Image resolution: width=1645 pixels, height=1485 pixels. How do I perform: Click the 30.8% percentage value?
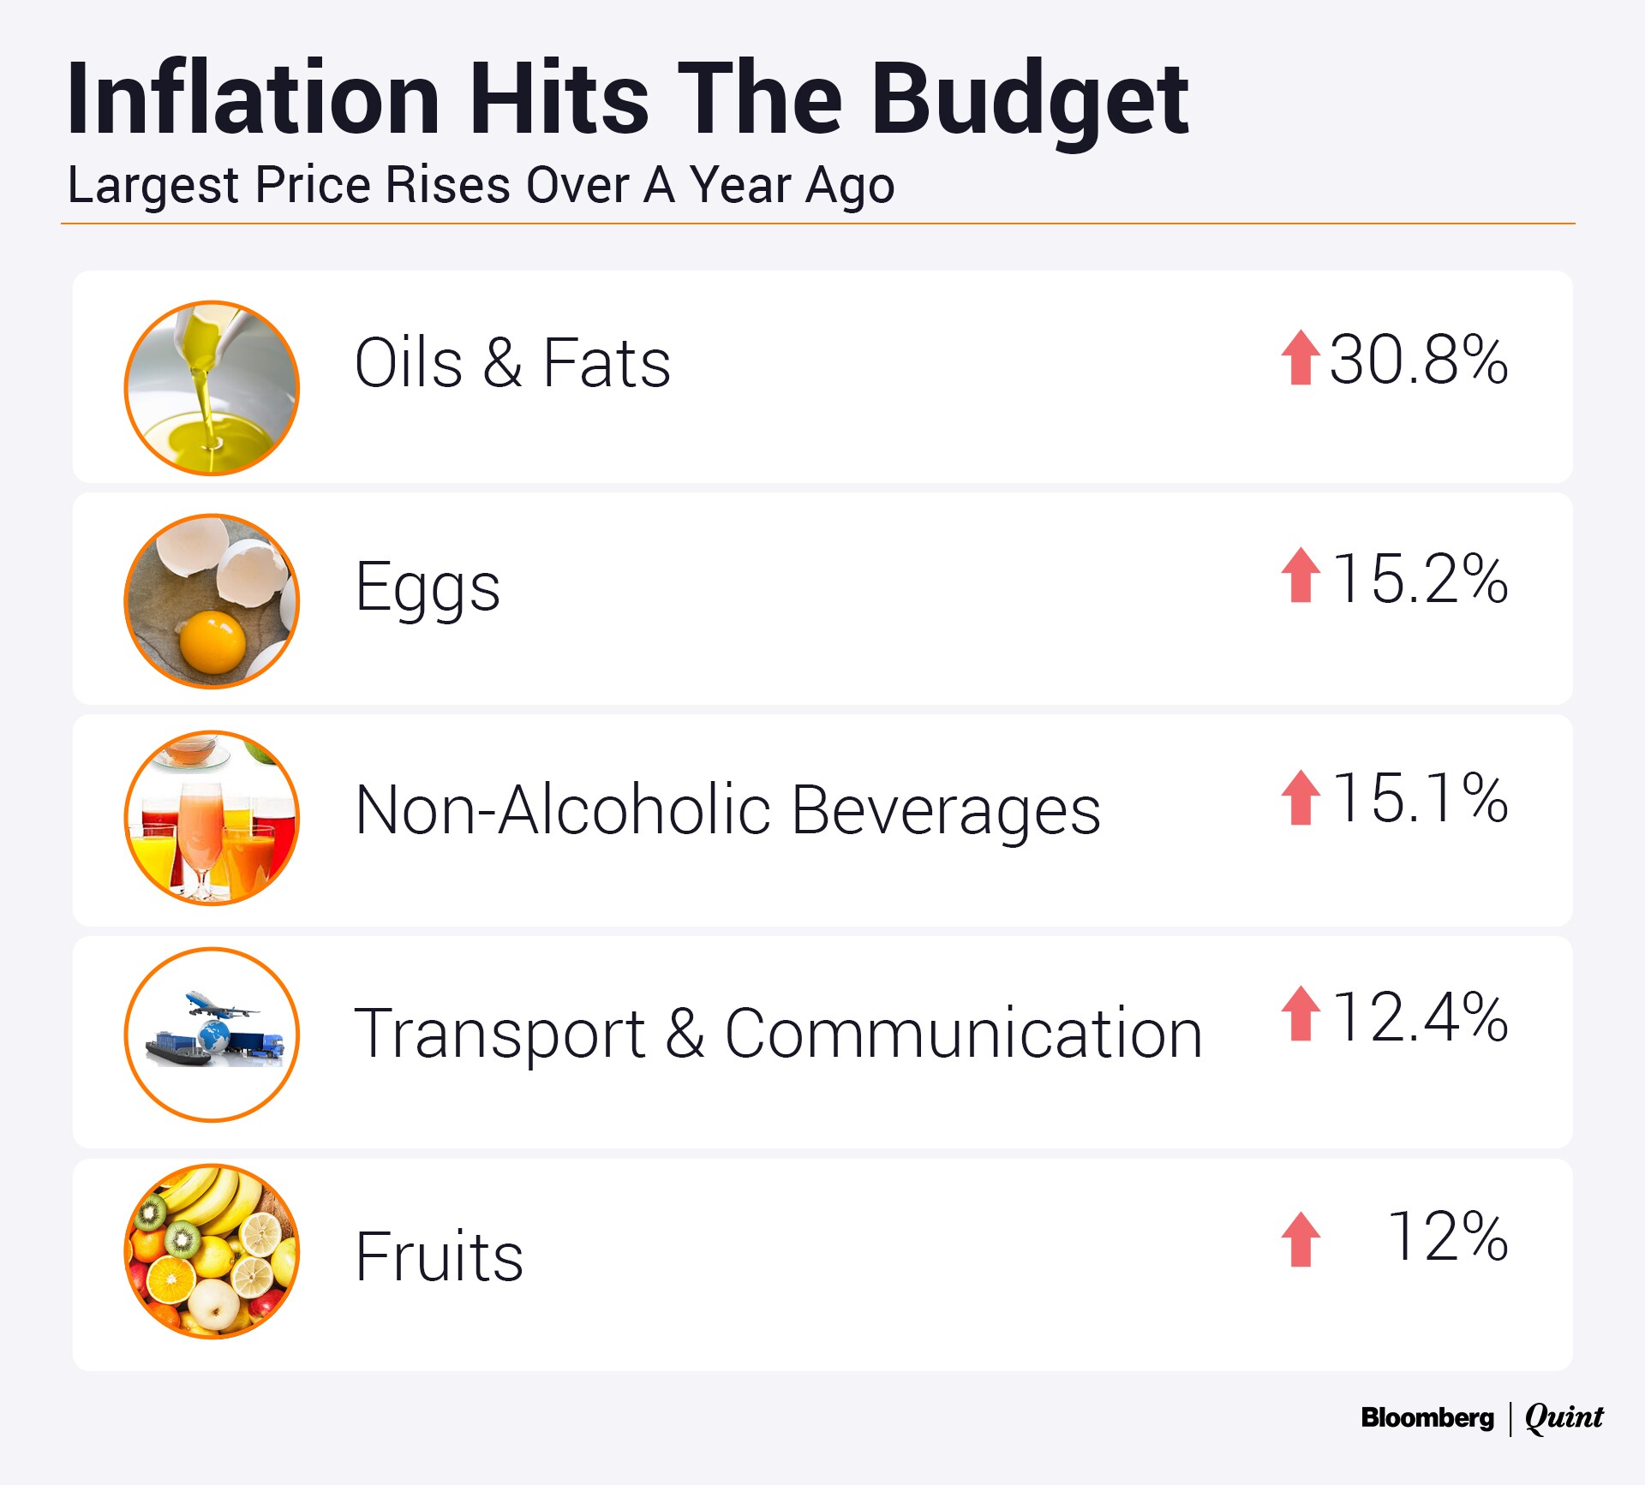(x=1418, y=360)
